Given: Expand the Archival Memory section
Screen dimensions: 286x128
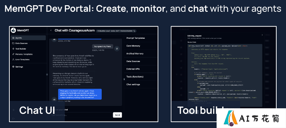Looking at the screenshot, I should coord(141,54).
